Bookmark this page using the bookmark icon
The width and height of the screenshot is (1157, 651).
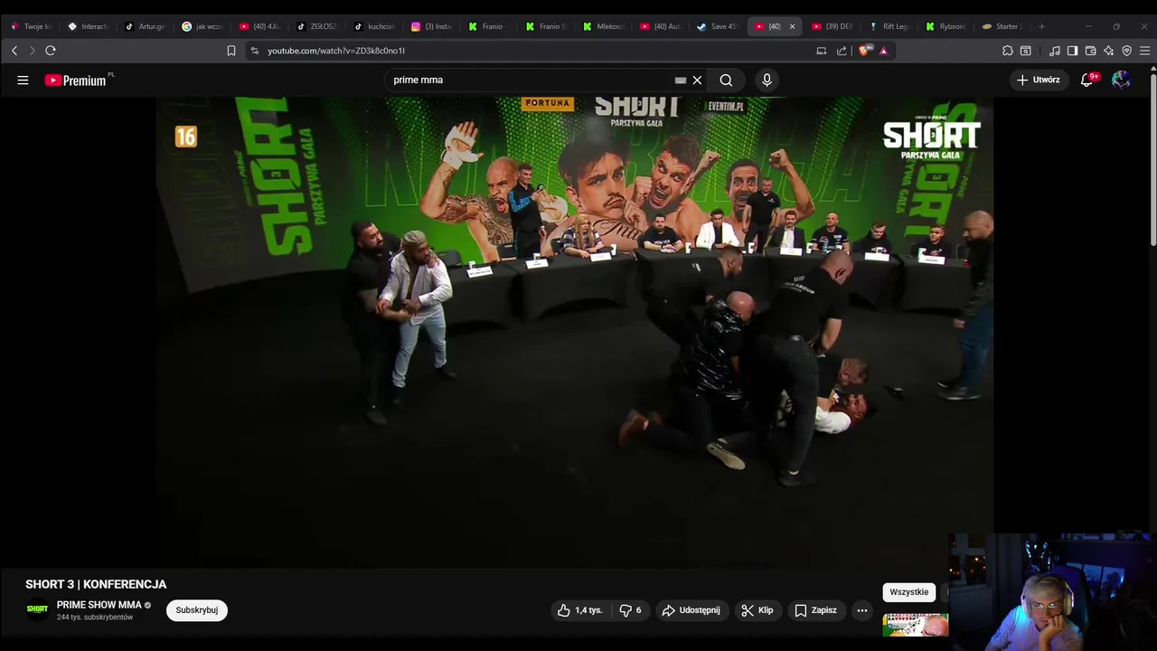tap(231, 51)
